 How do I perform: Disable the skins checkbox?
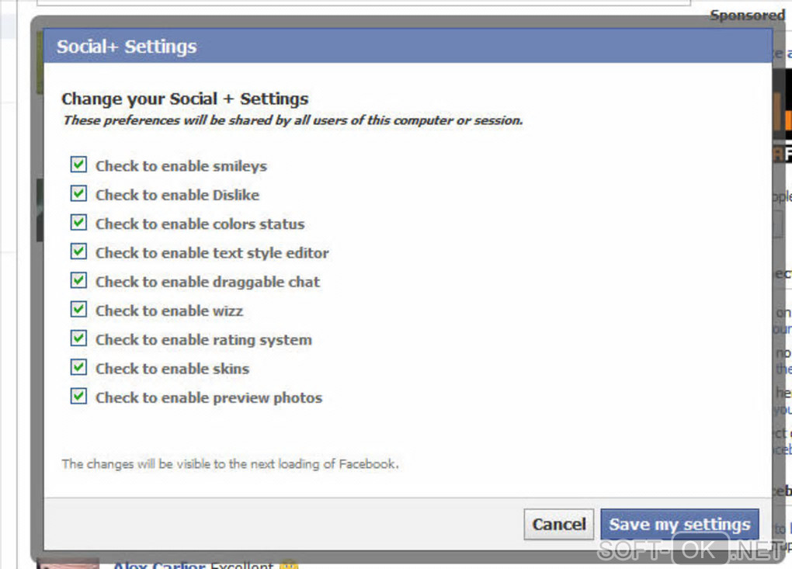[x=78, y=367]
